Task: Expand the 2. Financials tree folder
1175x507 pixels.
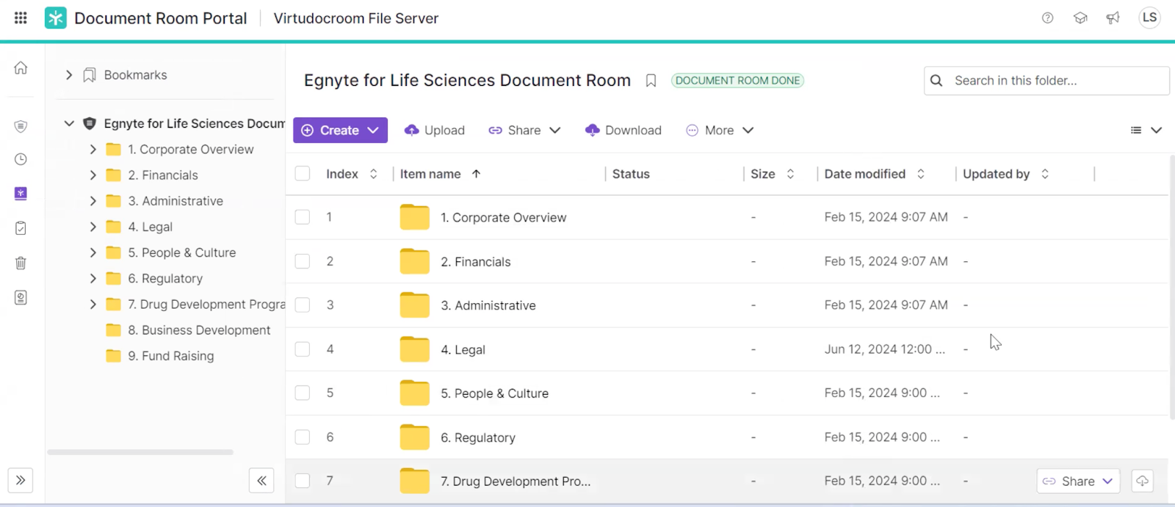Action: [x=93, y=175]
